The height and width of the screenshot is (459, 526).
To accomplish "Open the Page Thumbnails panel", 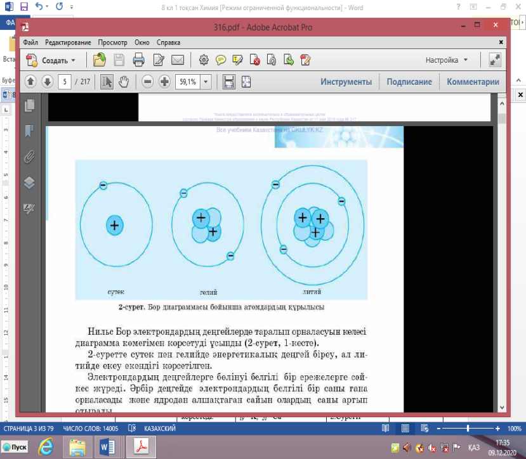I will 29,105.
